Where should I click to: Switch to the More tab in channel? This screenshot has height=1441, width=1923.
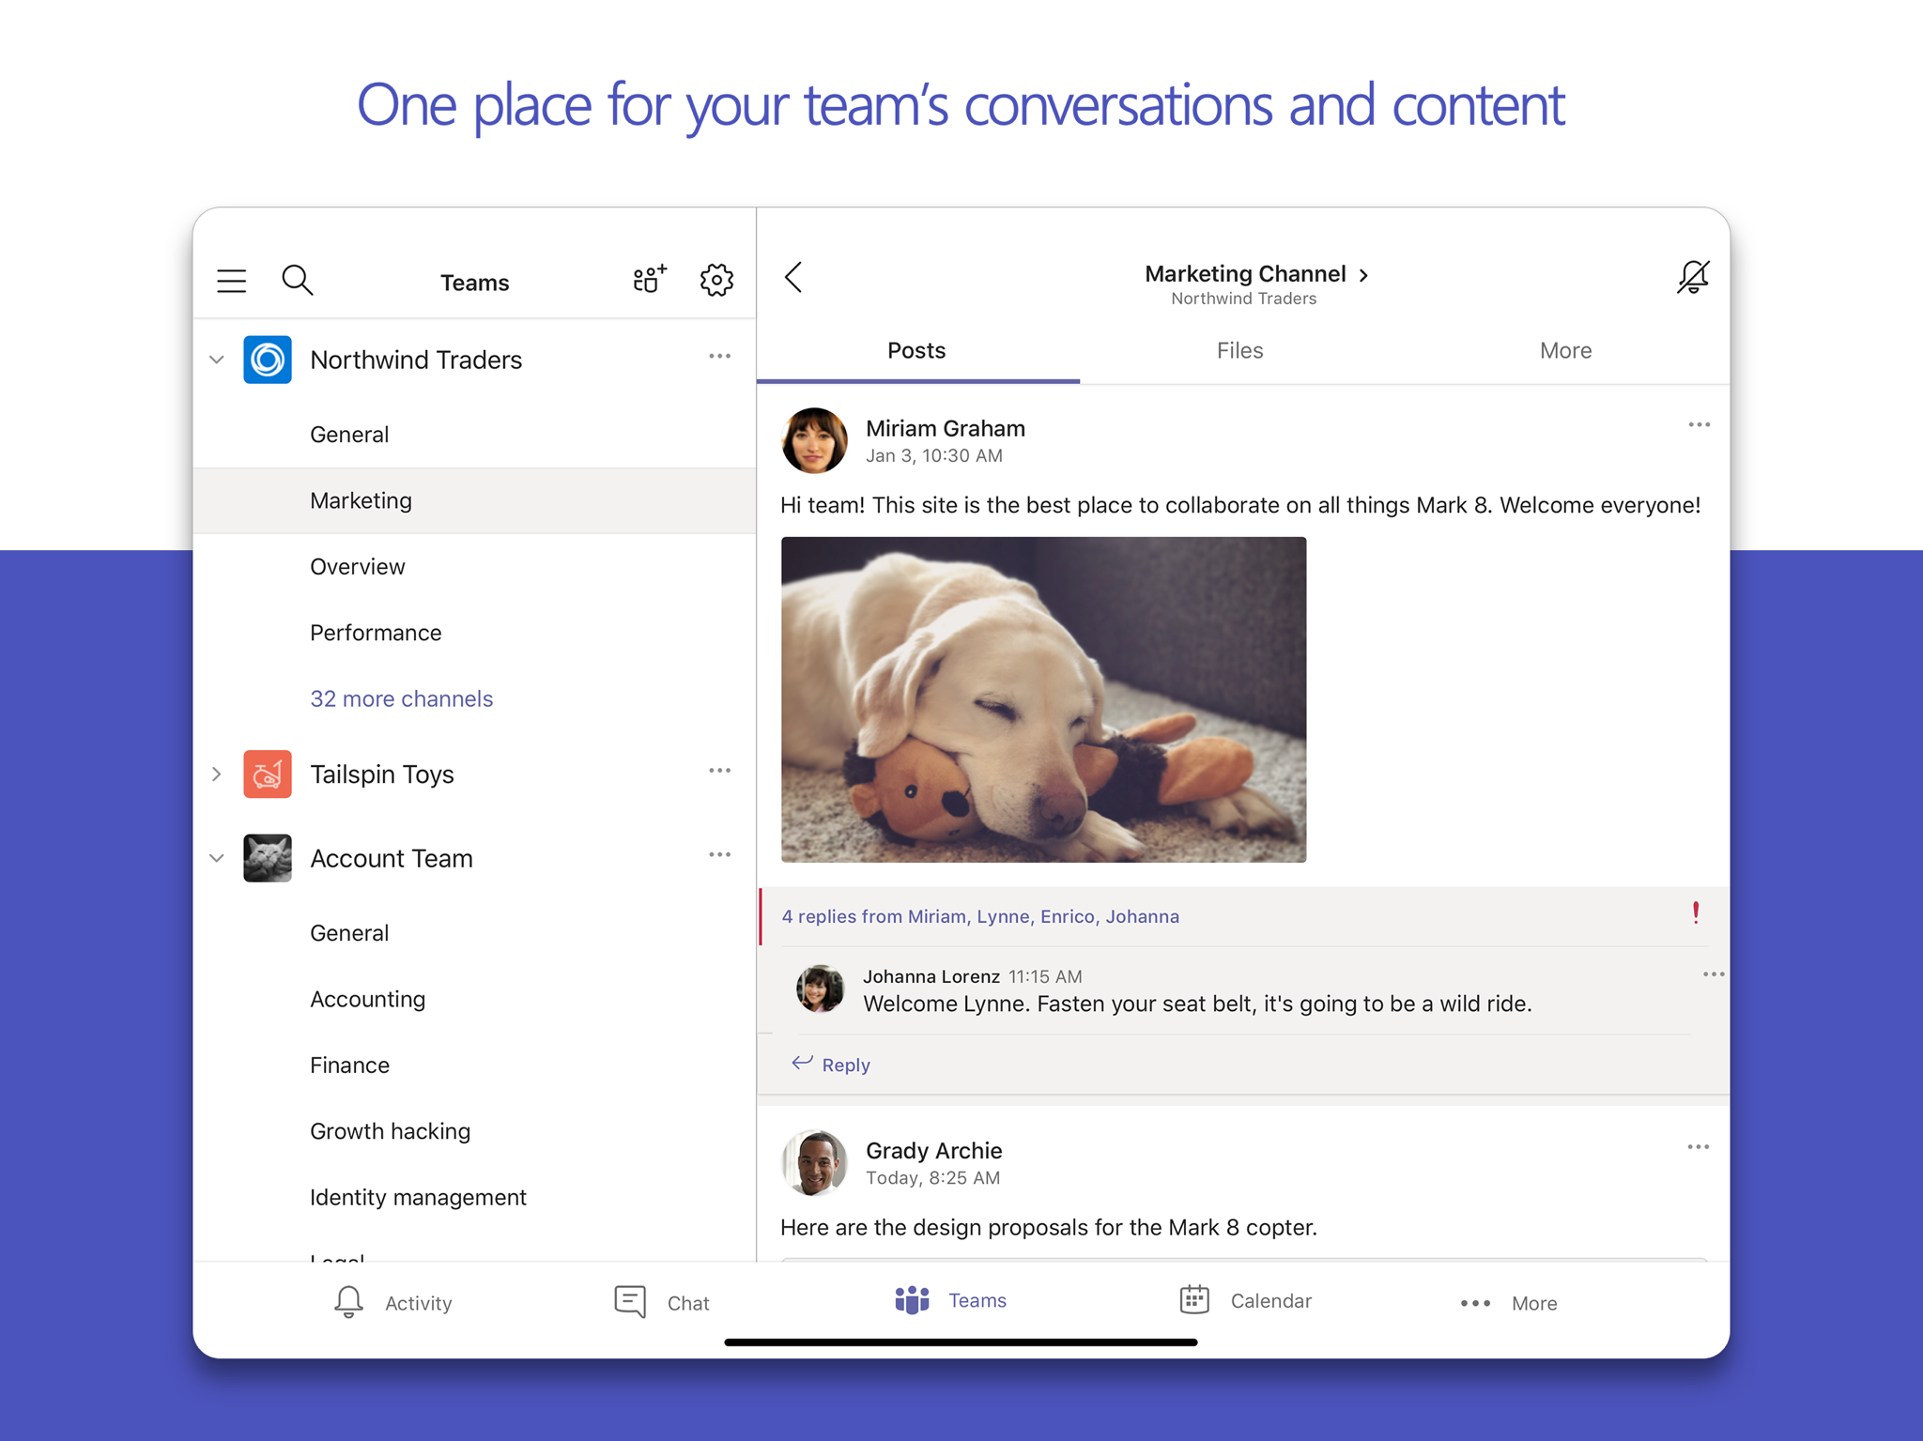point(1565,350)
